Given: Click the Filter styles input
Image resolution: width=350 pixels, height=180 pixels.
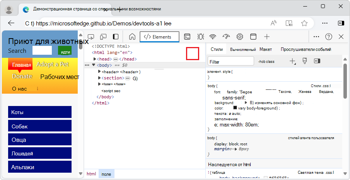Looking at the screenshot, I should point(231,61).
